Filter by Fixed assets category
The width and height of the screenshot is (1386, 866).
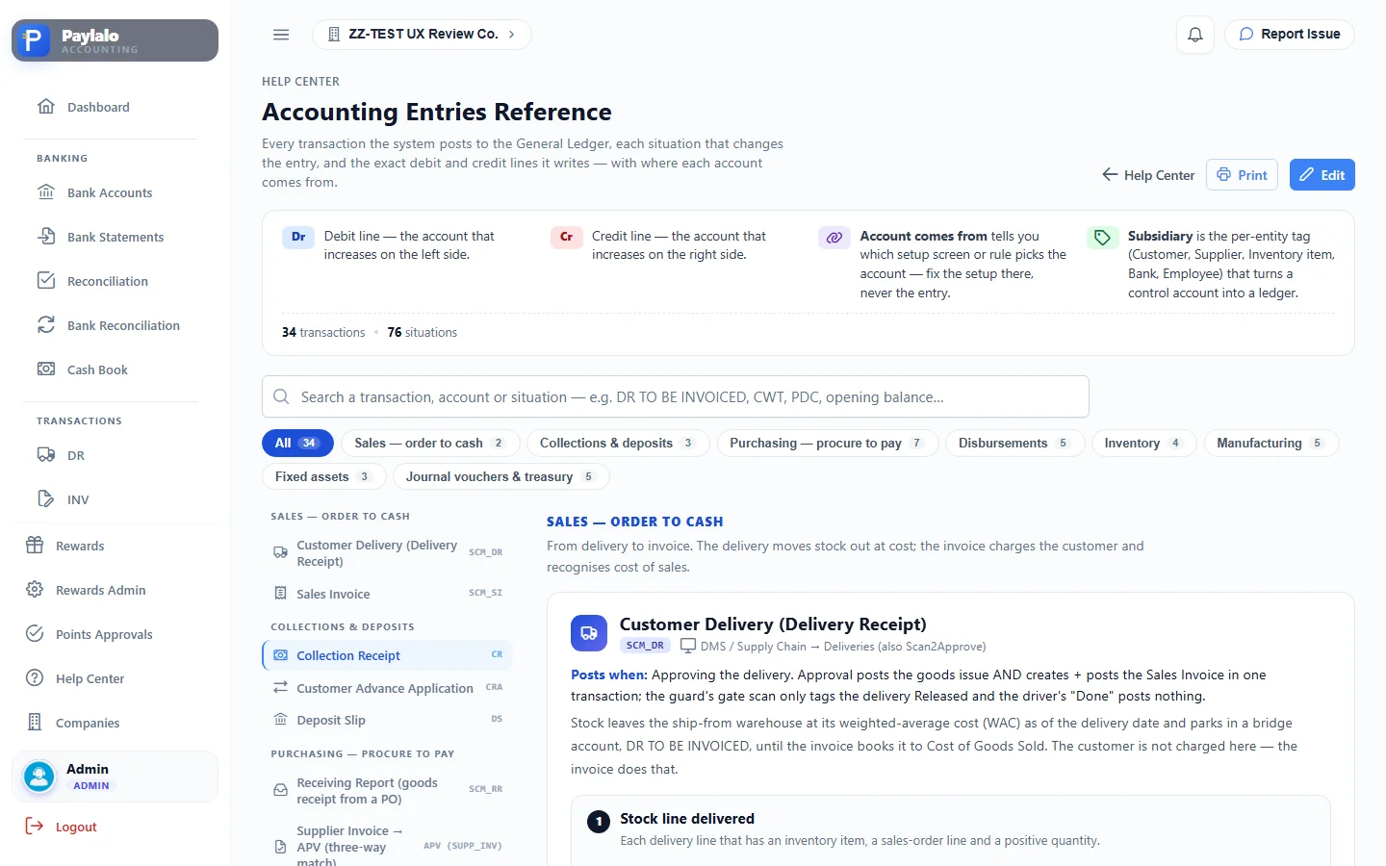point(323,476)
